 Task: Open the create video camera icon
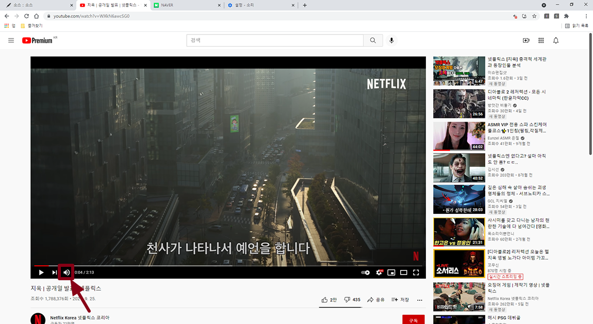[x=526, y=40]
